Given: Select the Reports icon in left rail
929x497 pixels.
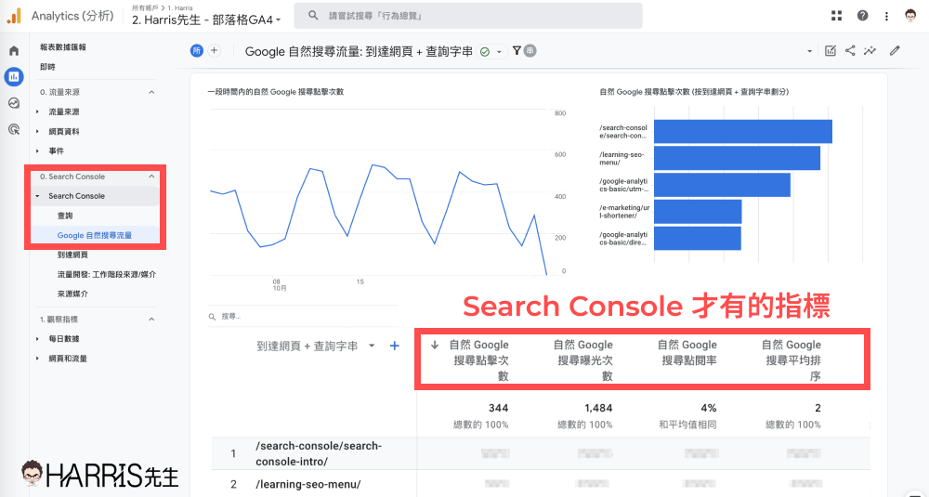Looking at the screenshot, I should (x=14, y=76).
